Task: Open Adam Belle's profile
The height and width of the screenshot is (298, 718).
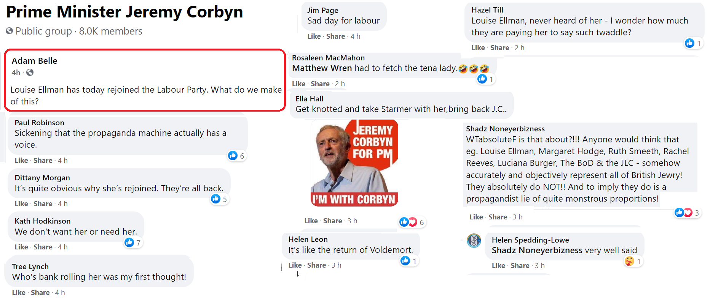Action: tap(34, 61)
